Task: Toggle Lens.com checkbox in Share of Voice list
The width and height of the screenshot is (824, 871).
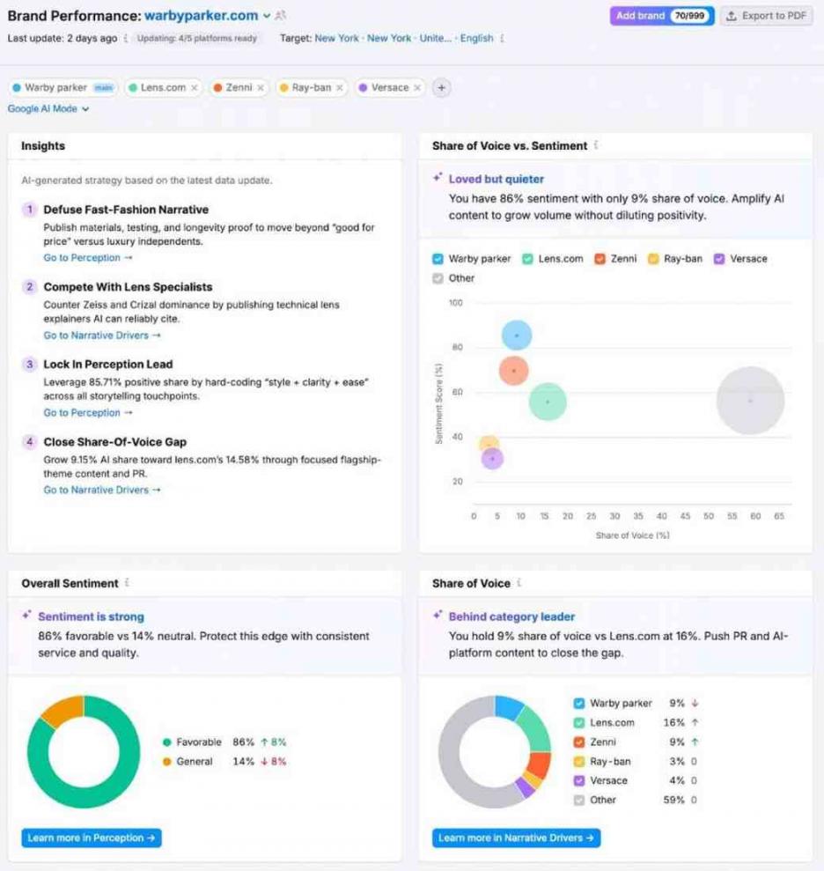Action: [x=579, y=723]
